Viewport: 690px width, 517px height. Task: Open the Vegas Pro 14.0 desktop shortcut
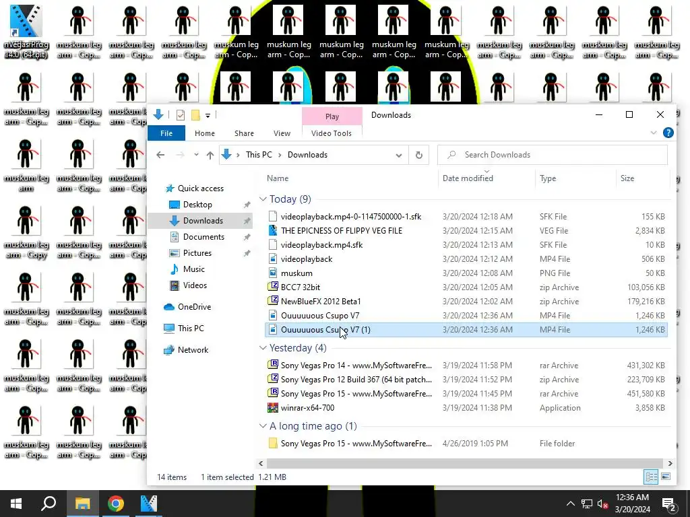(x=26, y=32)
